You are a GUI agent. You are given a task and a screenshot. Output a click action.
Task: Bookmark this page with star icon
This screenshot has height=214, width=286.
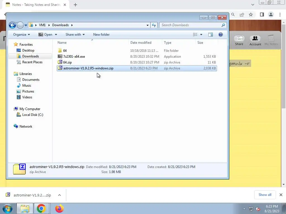pyautogui.click(x=251, y=14)
